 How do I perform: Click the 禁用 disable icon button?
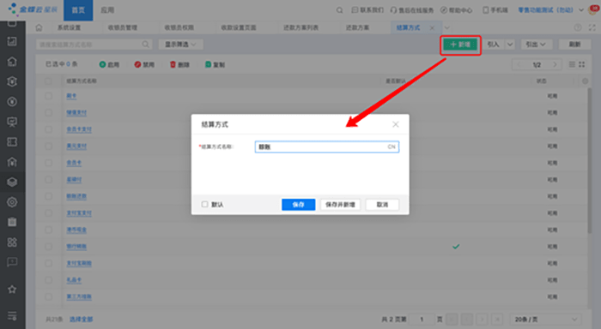[x=144, y=64]
